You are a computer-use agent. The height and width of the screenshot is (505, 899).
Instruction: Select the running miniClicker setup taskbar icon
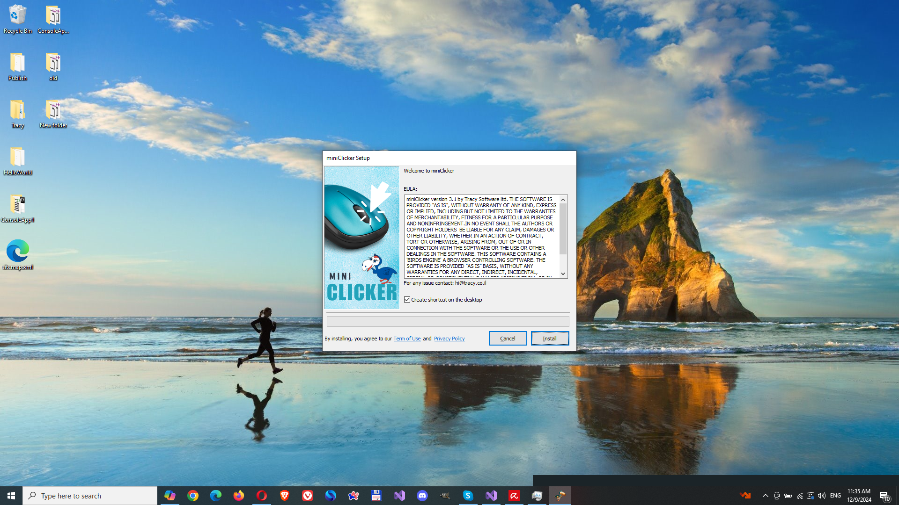click(560, 495)
